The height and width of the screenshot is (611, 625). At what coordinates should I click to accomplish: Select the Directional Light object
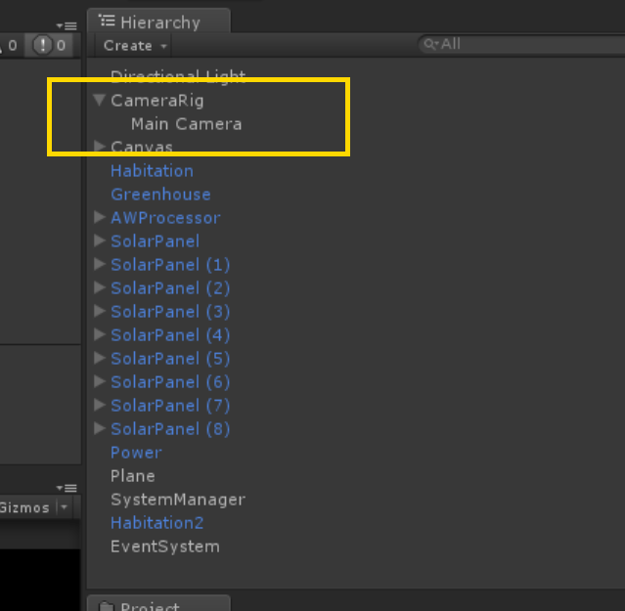tap(178, 76)
